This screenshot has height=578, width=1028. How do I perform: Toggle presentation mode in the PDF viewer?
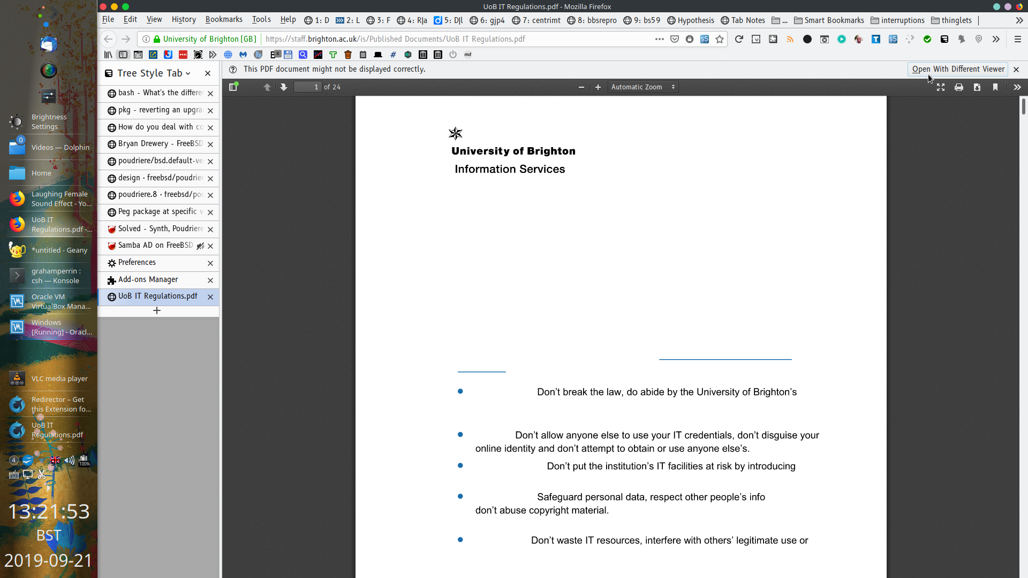941,87
